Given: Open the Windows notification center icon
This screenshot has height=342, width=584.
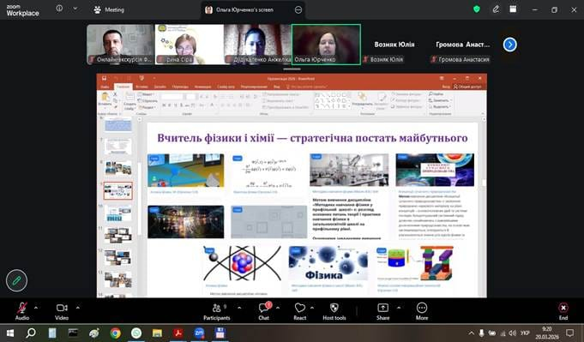Looking at the screenshot, I should point(569,333).
